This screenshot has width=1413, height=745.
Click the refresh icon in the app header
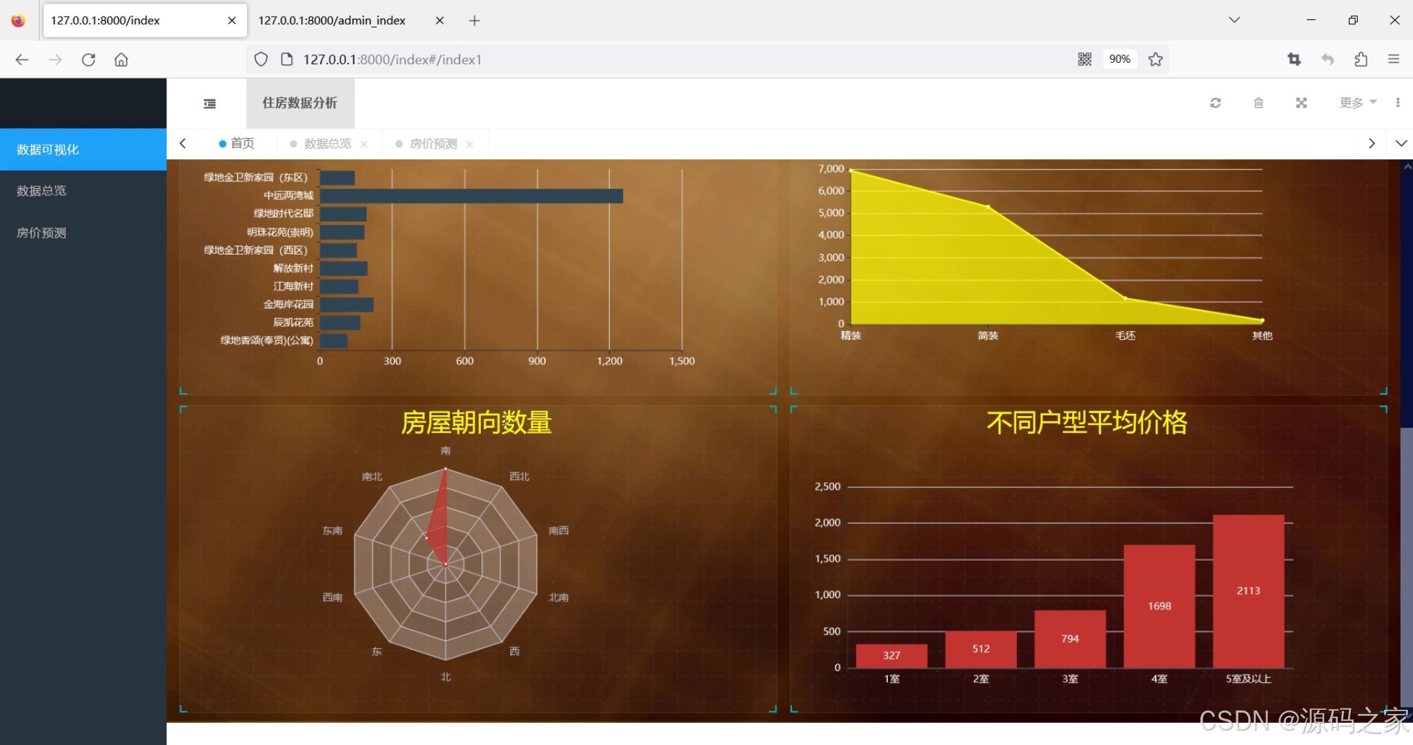[x=1216, y=103]
